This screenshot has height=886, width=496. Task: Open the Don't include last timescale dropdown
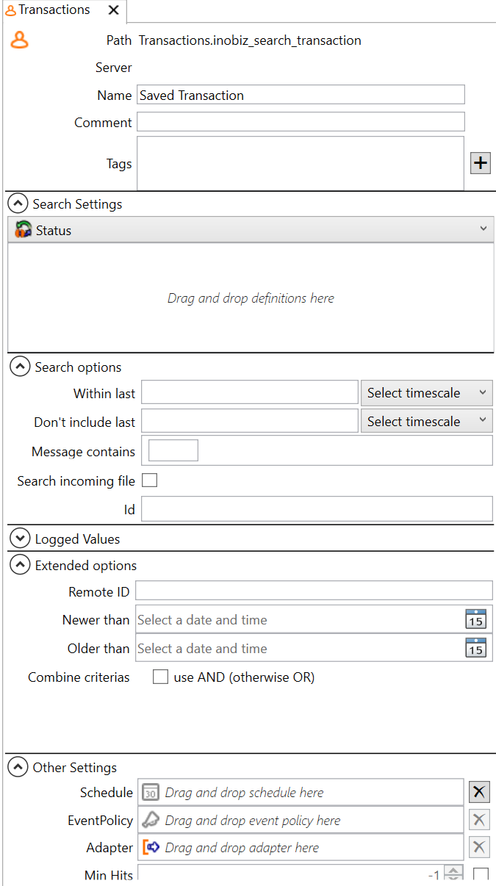click(426, 421)
